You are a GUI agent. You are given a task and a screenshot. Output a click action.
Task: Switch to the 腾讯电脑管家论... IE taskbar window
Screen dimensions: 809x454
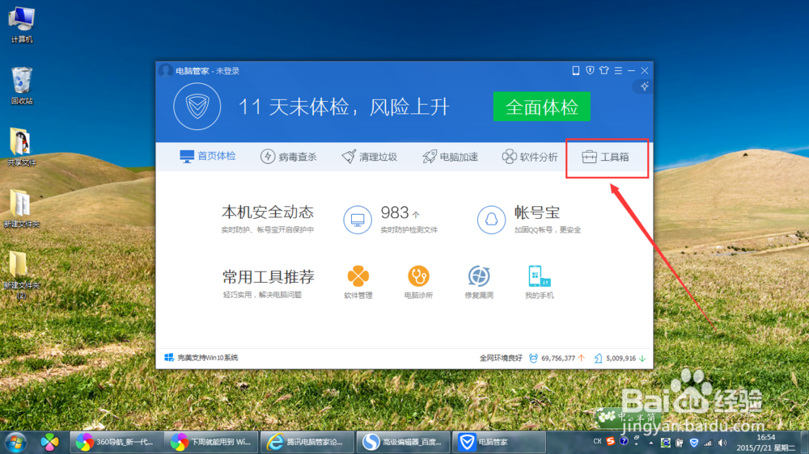[x=307, y=442]
